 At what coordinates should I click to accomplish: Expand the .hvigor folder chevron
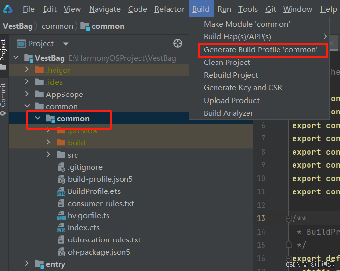click(x=27, y=69)
